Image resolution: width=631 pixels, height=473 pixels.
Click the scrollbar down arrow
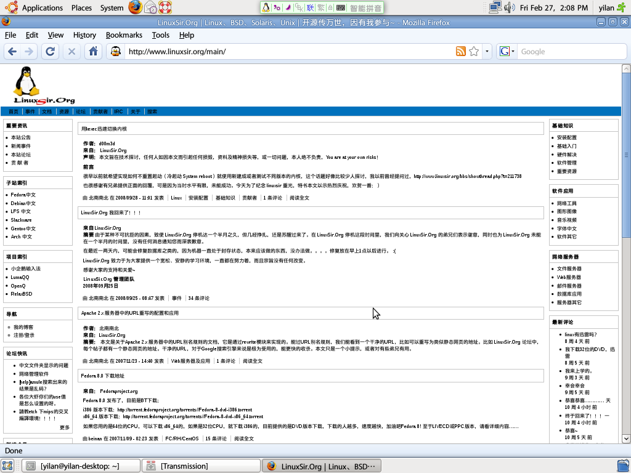pyautogui.click(x=626, y=439)
